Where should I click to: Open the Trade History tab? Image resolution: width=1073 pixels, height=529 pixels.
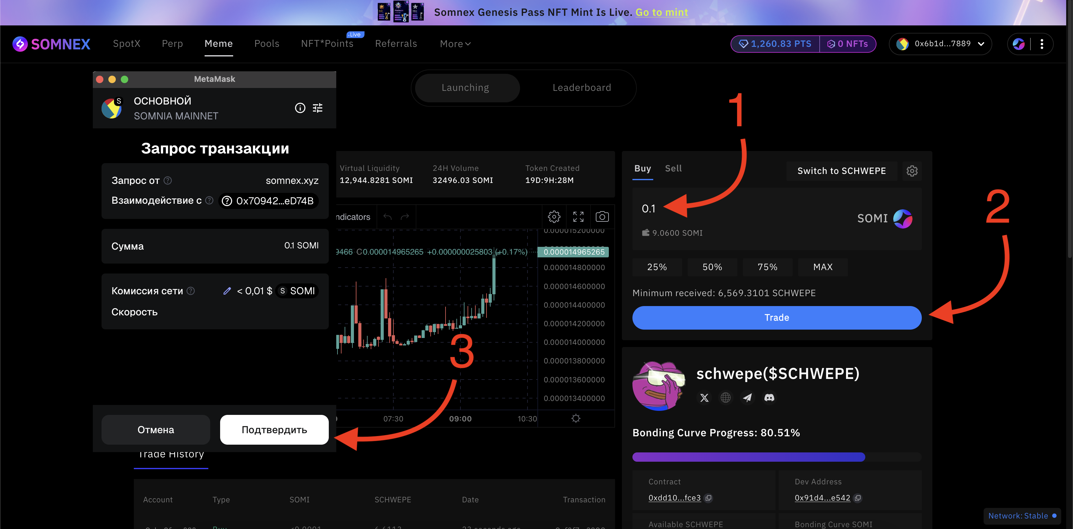point(171,455)
